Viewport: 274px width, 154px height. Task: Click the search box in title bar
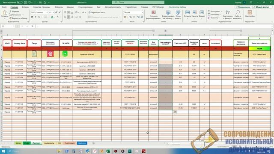click(138, 3)
